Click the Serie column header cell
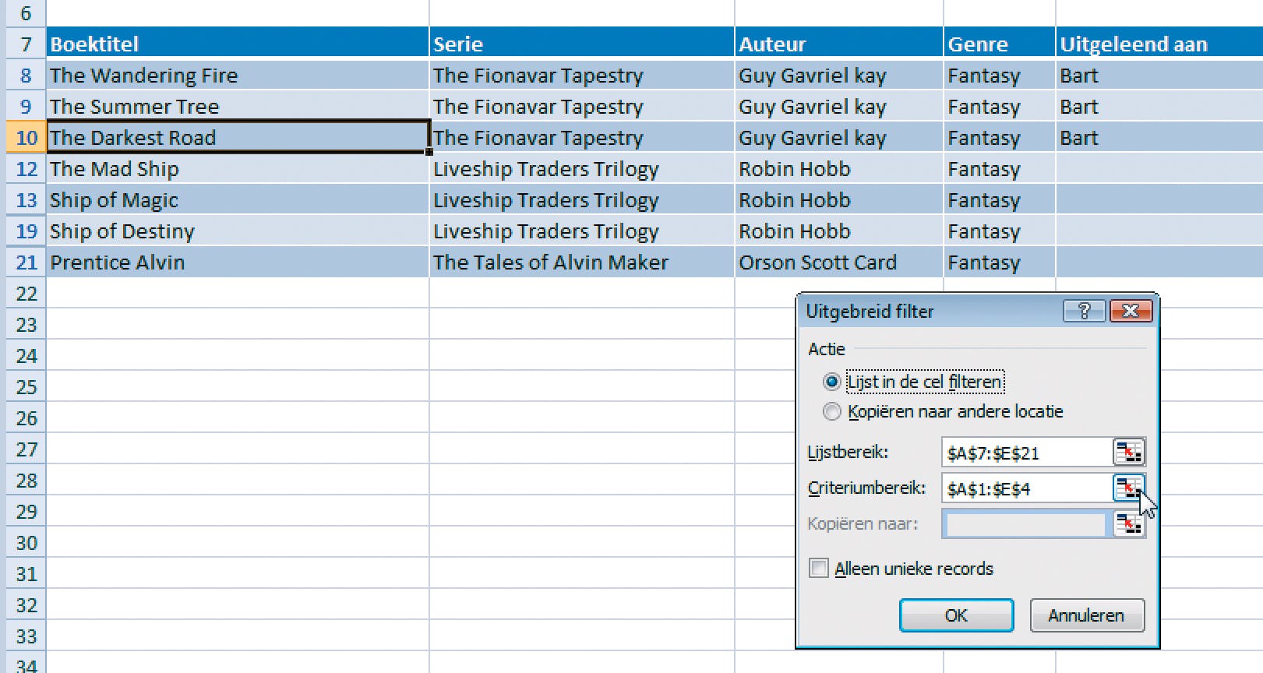 [580, 44]
